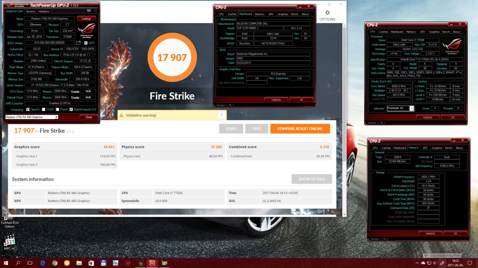The height and width of the screenshot is (268, 478).
Task: Click the 3DMark vertical scrollbar thumb
Action: (344, 95)
